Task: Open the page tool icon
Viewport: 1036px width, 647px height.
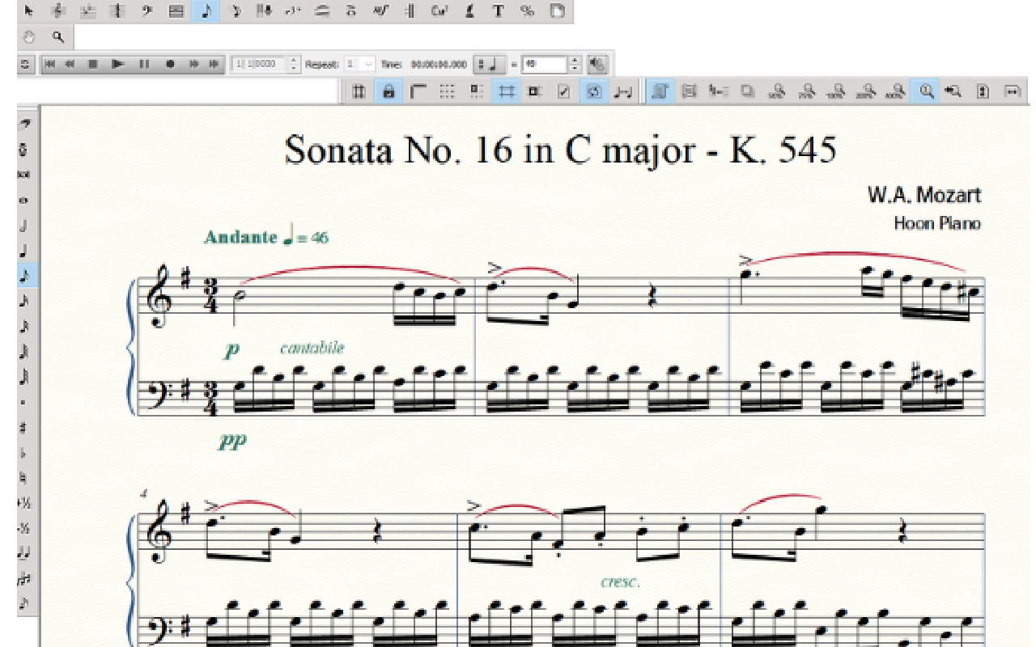Action: click(x=557, y=11)
